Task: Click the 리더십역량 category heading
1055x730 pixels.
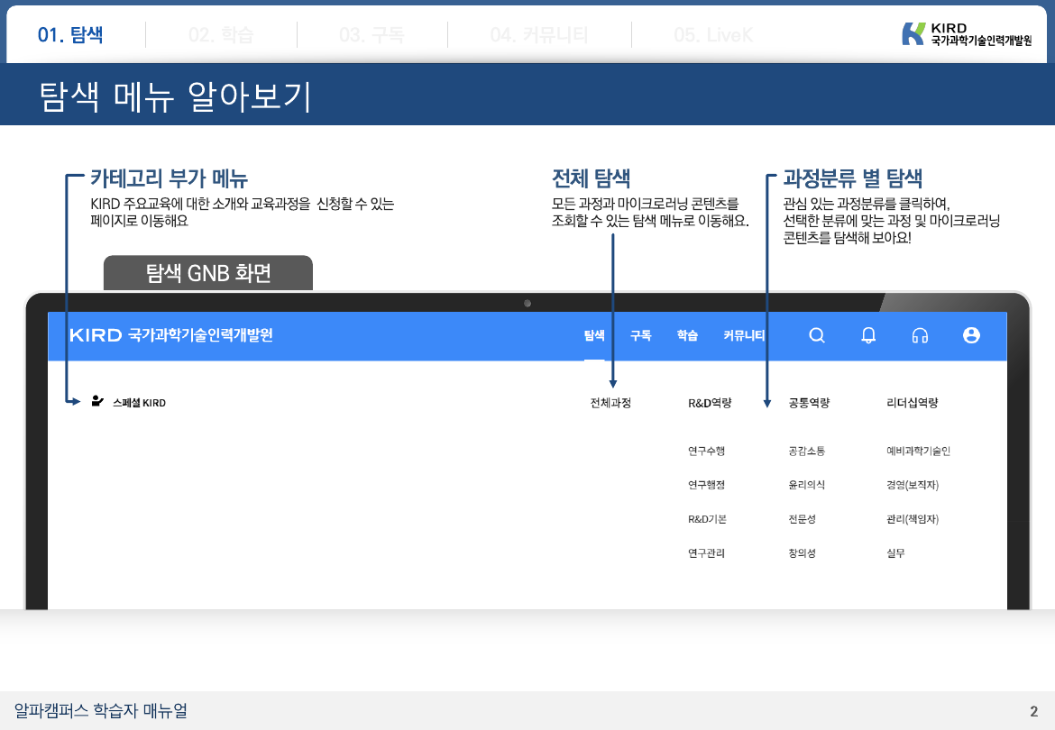Action: point(913,403)
